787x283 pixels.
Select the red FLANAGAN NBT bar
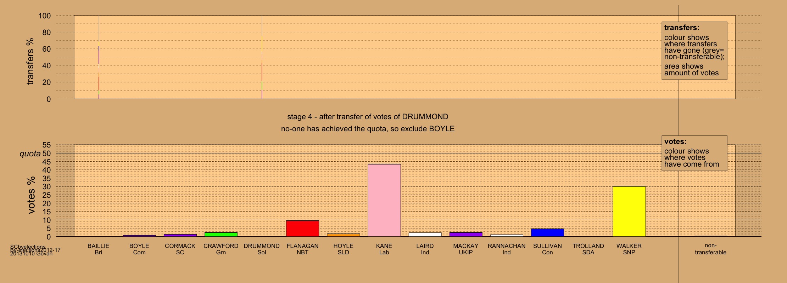[302, 229]
